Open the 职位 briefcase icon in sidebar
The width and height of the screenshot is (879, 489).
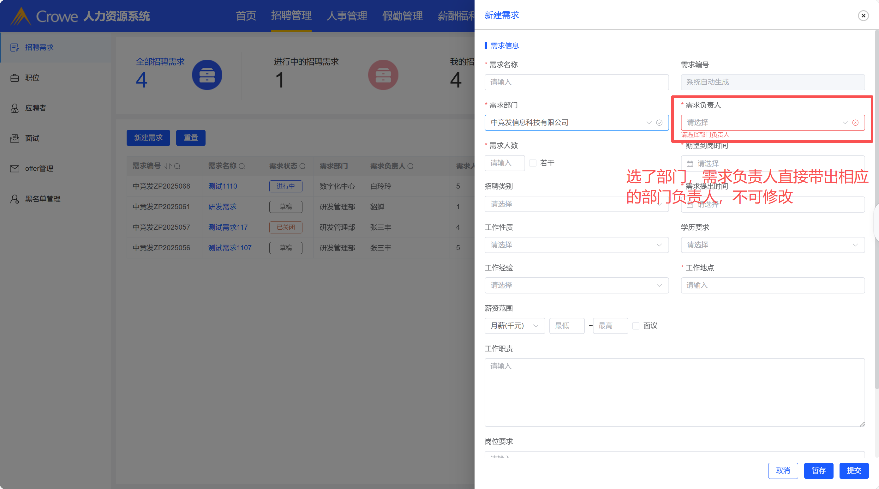point(14,78)
